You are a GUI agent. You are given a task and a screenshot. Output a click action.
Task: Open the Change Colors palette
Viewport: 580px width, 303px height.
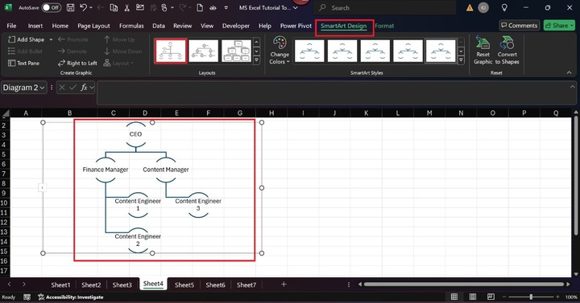(280, 51)
